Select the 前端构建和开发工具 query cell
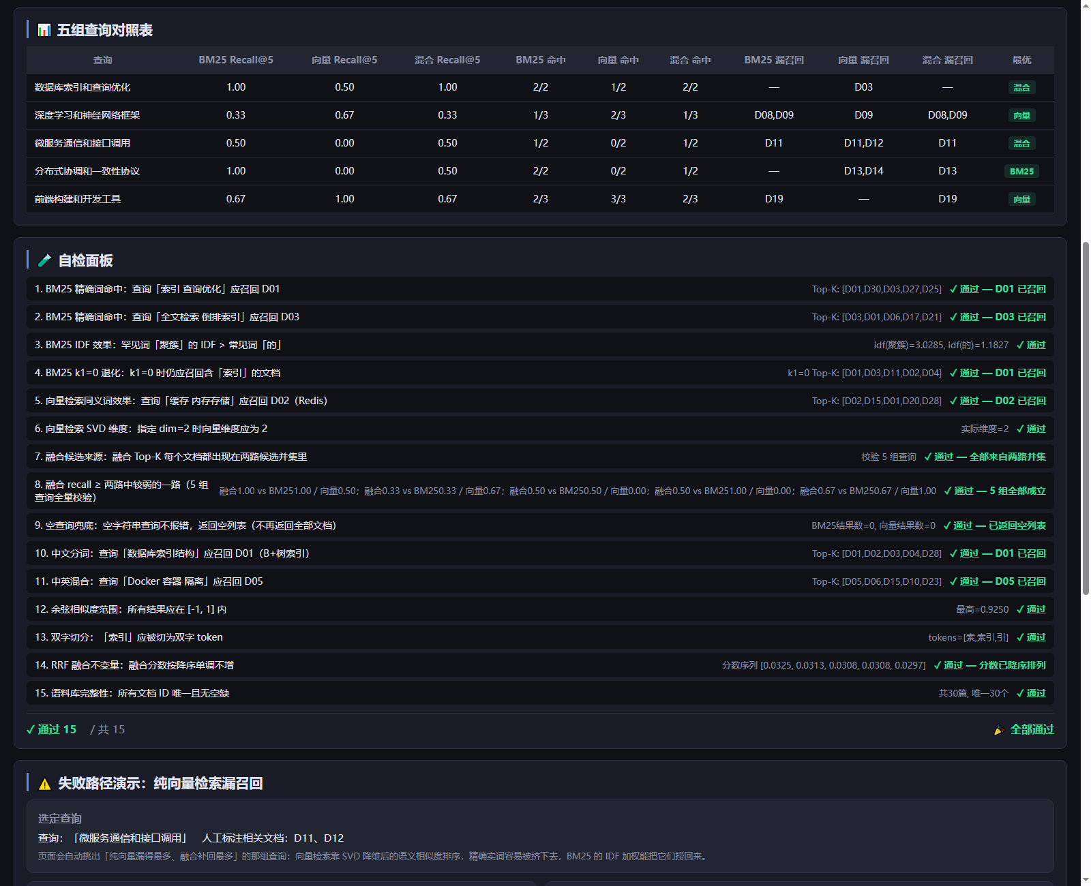 tap(78, 199)
